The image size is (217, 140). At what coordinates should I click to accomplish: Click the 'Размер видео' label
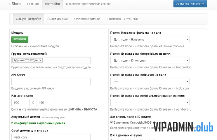(22, 96)
